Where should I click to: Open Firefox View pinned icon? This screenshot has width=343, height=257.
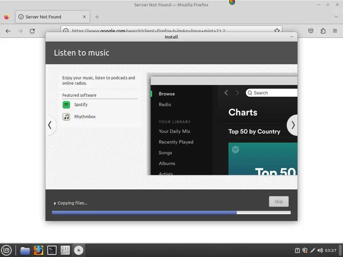tap(7, 17)
